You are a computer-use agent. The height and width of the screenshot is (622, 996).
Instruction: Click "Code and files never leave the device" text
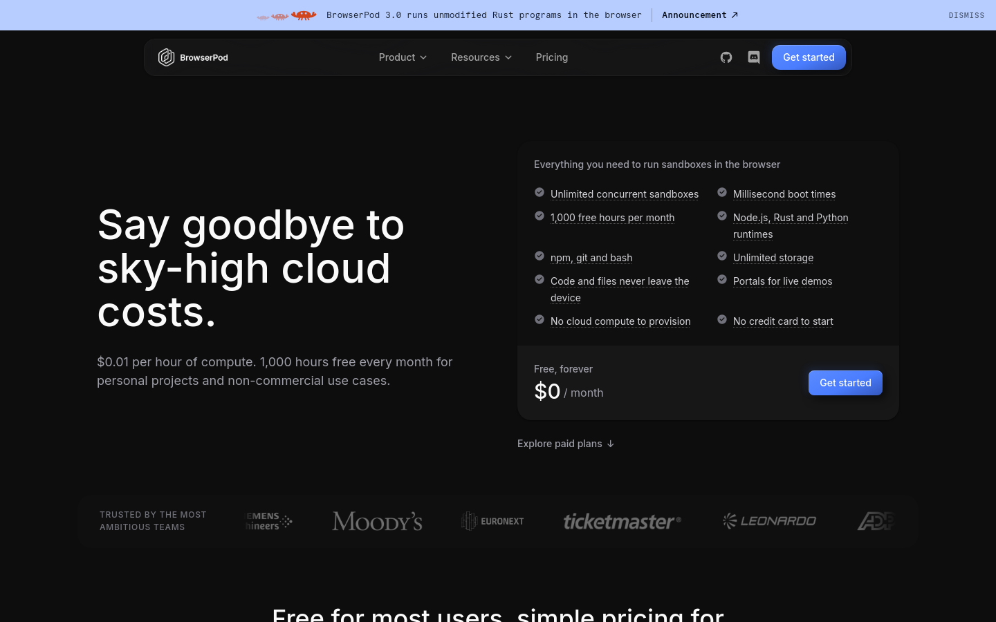(620, 290)
